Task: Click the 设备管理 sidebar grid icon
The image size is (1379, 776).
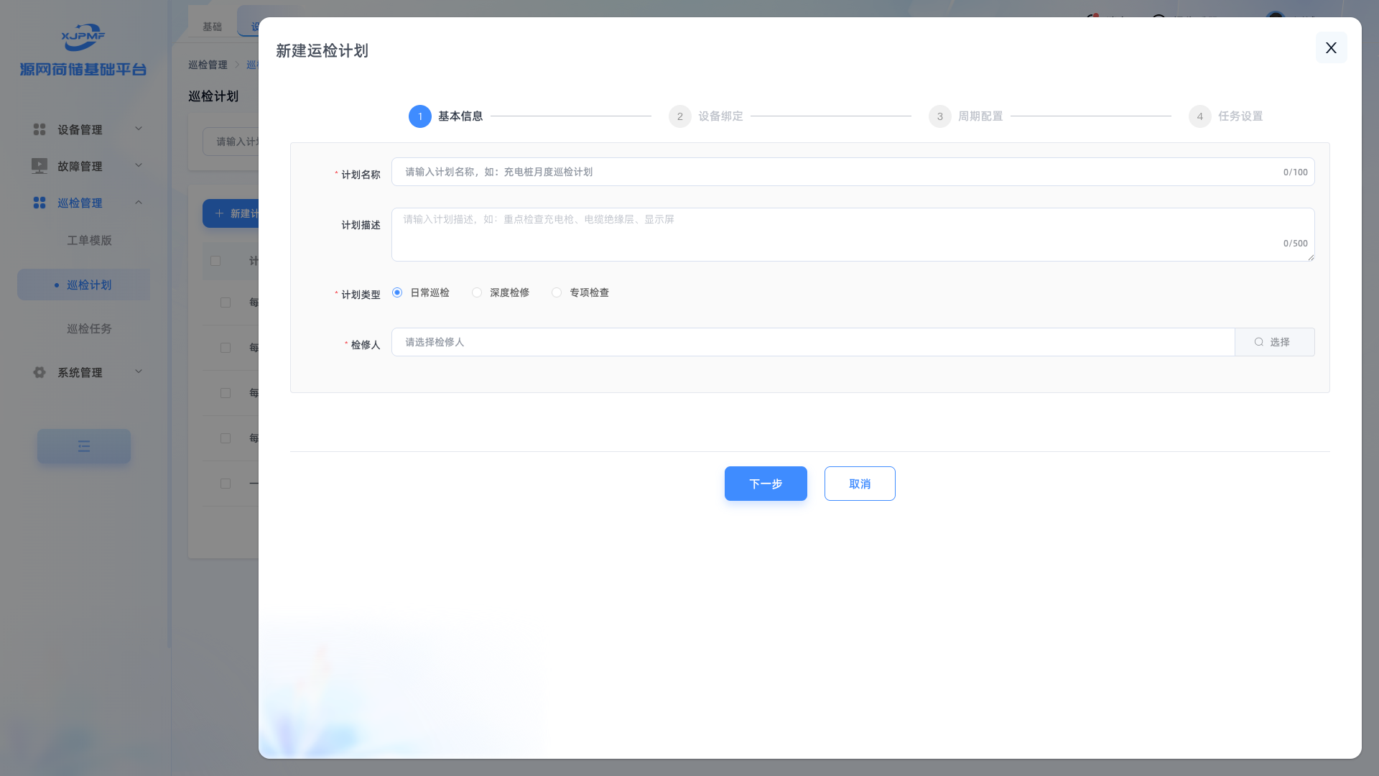Action: [x=40, y=129]
